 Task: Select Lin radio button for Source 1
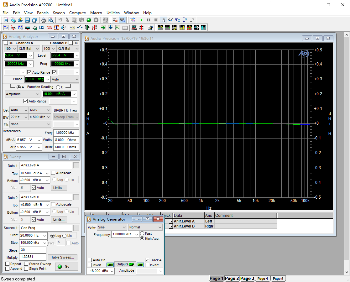65,236
